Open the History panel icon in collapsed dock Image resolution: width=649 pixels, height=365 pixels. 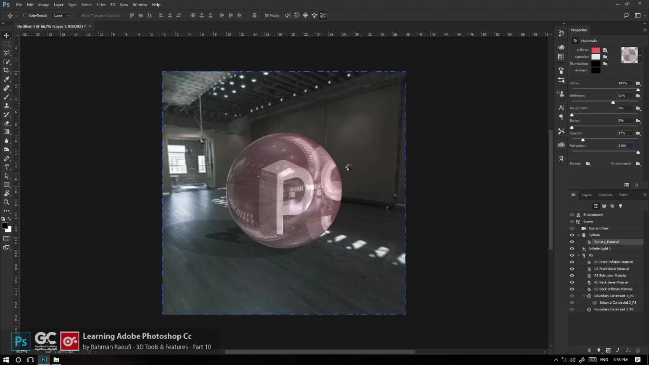561,33
